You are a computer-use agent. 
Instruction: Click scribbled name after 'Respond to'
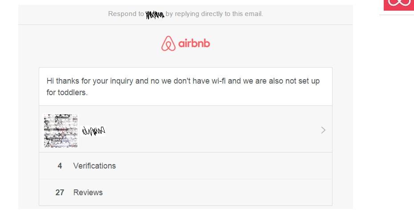click(155, 15)
